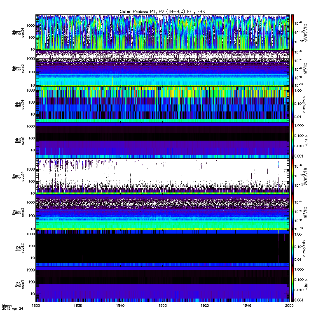Click the 1940 time axis label
309x329 pixels.
coord(247,306)
